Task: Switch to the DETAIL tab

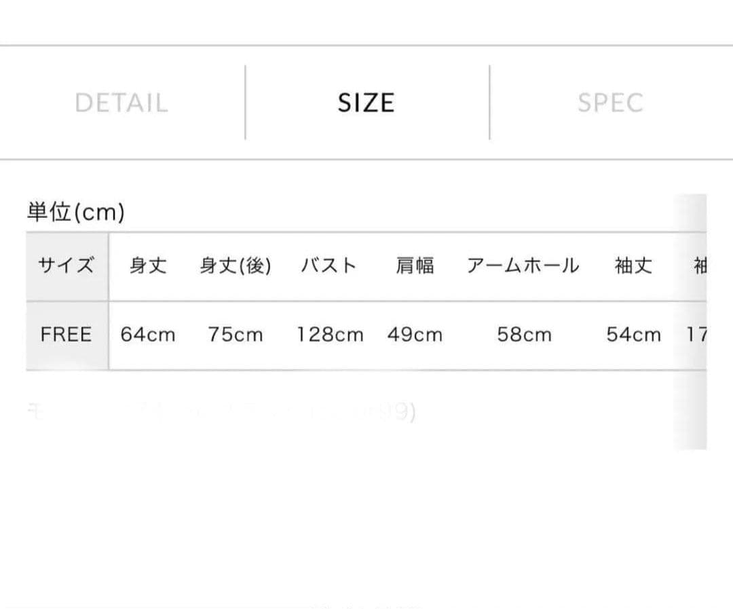Action: [x=121, y=103]
